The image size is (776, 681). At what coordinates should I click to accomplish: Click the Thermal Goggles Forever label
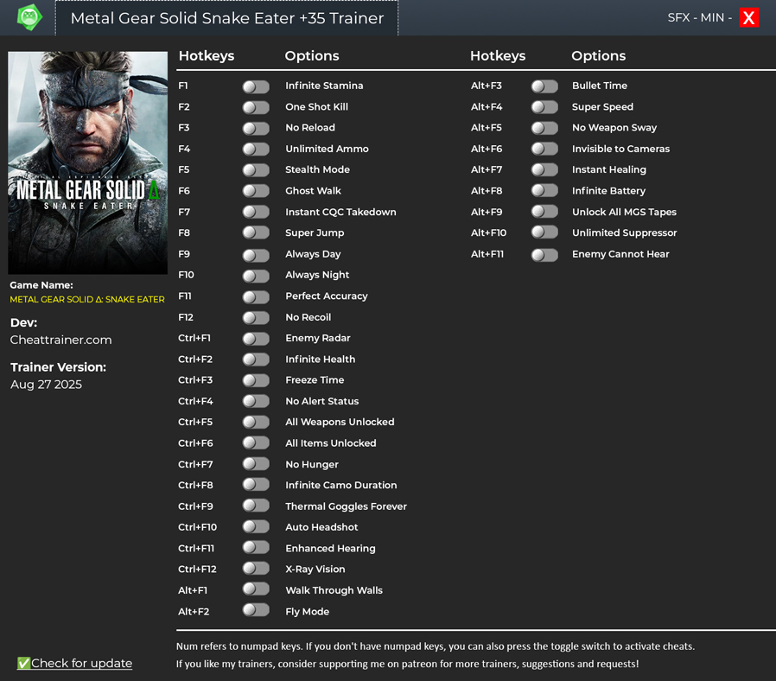(346, 506)
